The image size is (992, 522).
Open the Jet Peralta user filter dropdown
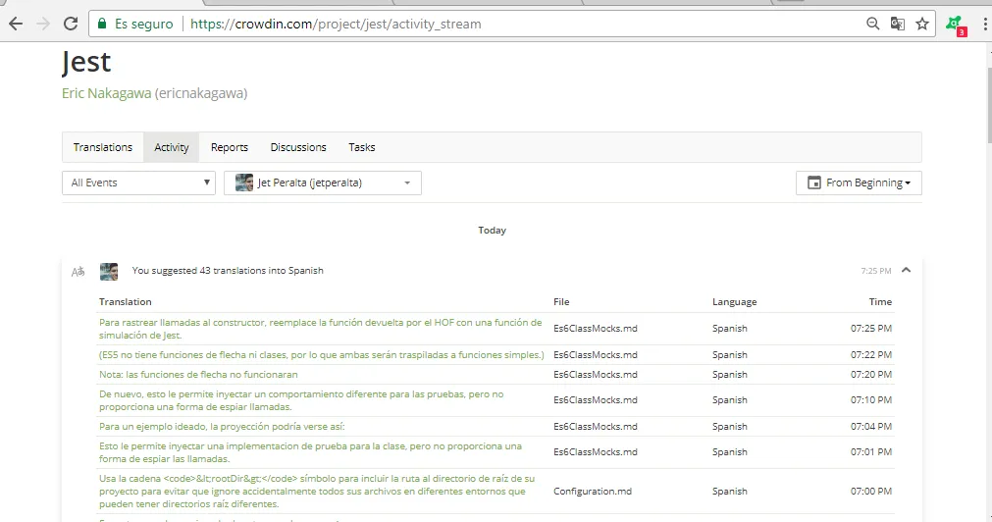(x=323, y=183)
